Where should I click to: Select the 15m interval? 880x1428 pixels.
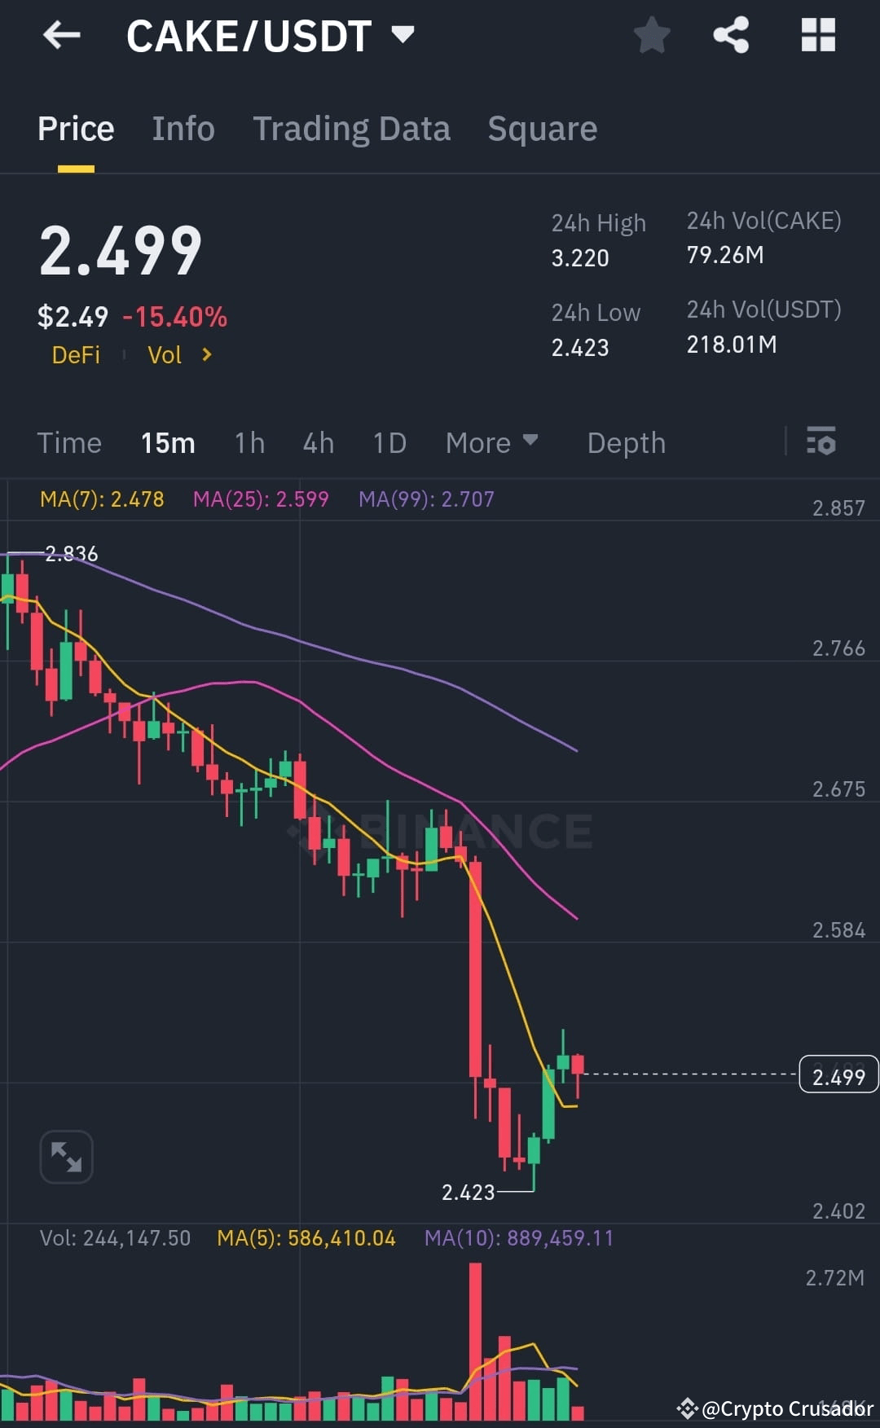(x=167, y=442)
